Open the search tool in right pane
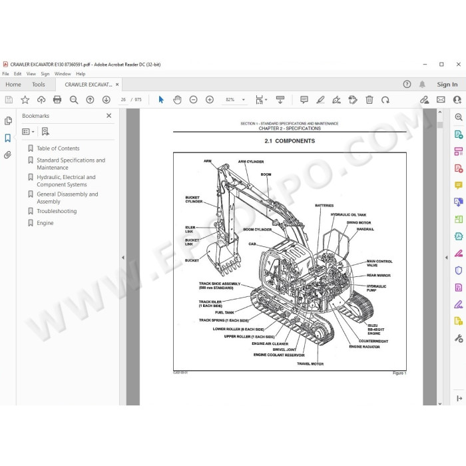This screenshot has width=466, height=466. coord(458,117)
